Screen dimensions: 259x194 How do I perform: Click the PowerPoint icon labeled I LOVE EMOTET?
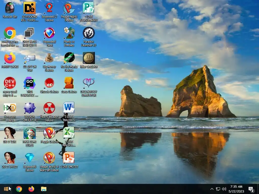(x=69, y=158)
